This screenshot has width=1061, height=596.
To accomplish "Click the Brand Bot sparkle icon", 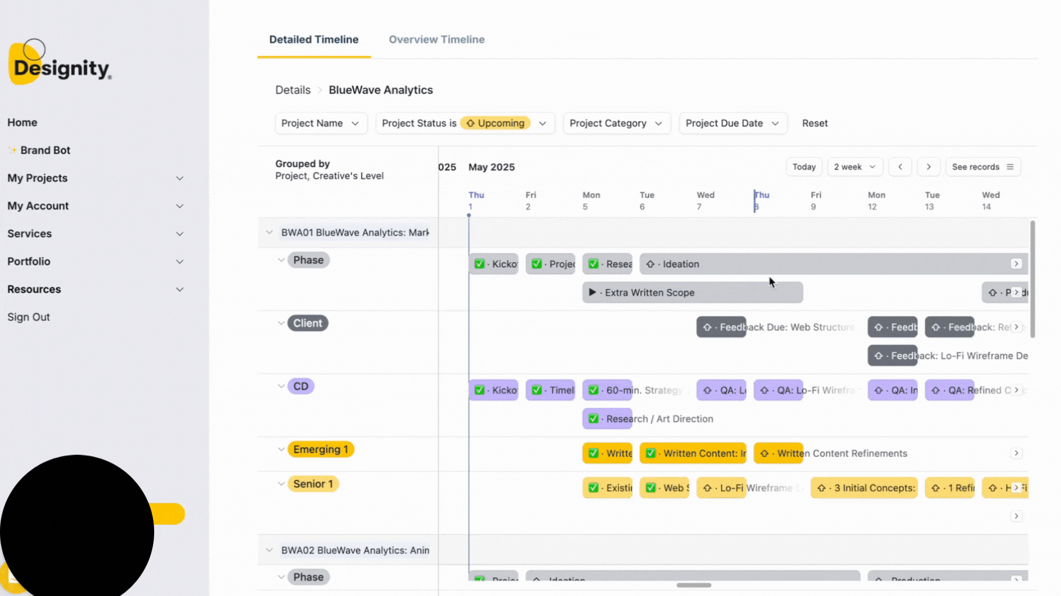I will (x=12, y=150).
